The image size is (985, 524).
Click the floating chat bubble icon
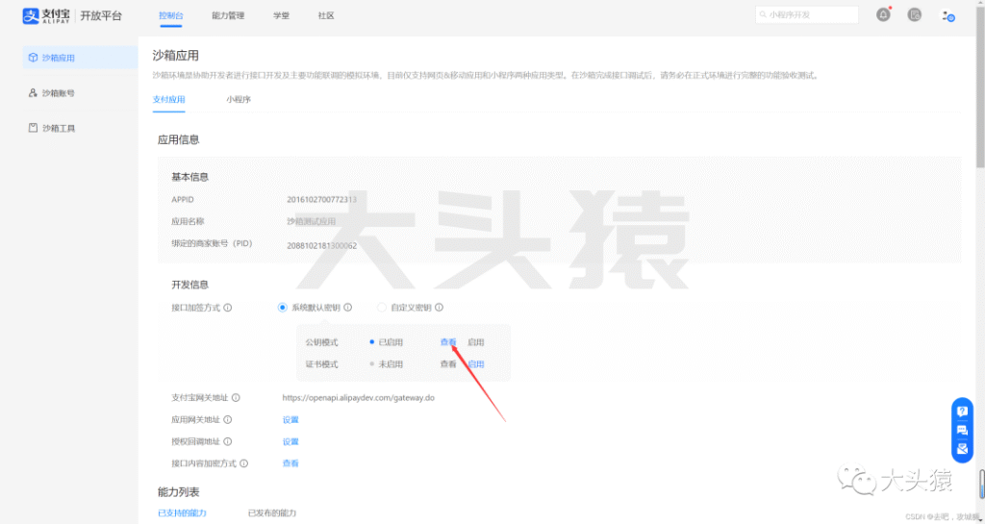click(962, 431)
